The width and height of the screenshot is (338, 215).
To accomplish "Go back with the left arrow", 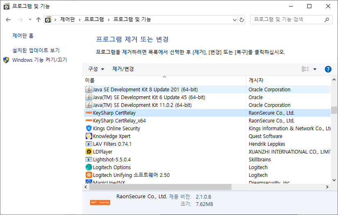I will tap(8, 20).
